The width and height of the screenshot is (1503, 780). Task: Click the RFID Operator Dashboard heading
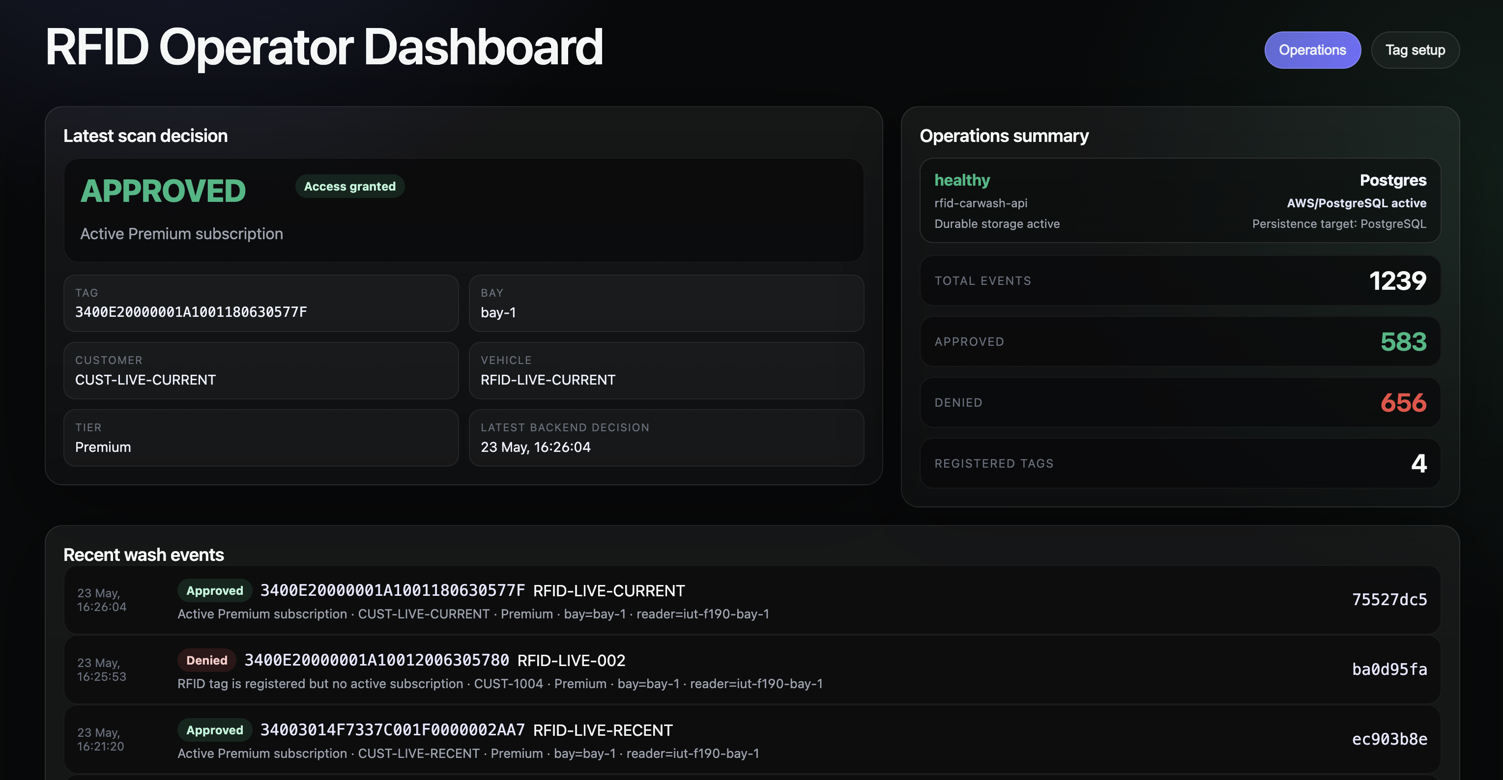(324, 47)
